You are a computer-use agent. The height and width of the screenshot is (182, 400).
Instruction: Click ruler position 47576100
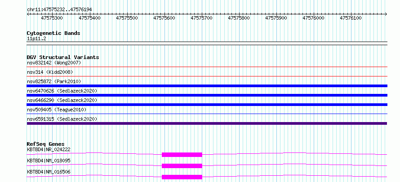[x=351, y=18]
